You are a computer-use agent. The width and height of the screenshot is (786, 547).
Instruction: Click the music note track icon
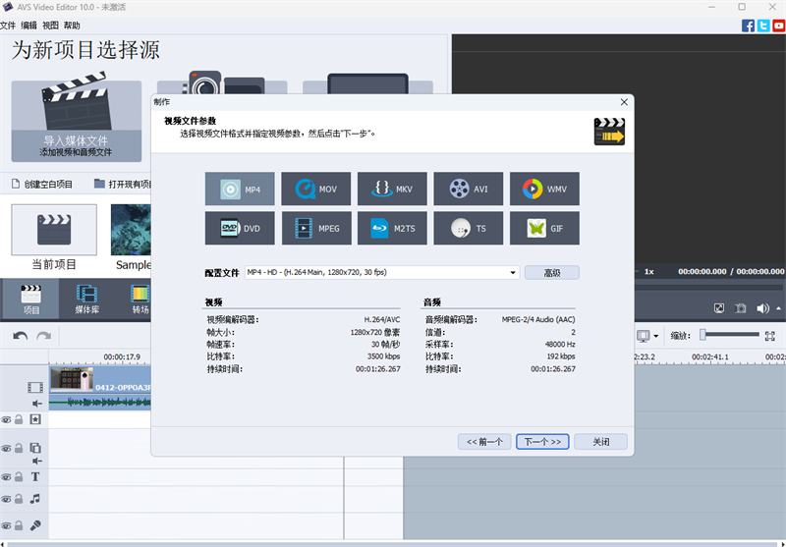click(35, 499)
